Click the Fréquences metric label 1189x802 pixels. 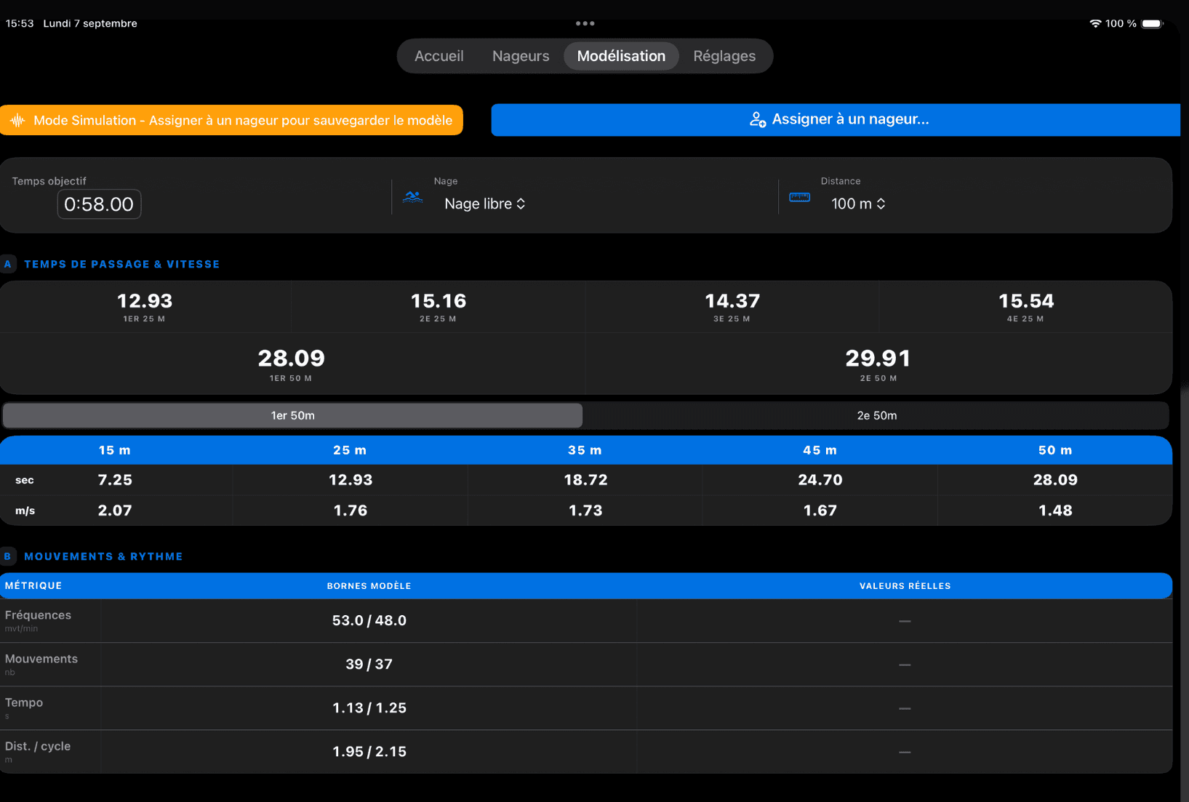38,615
